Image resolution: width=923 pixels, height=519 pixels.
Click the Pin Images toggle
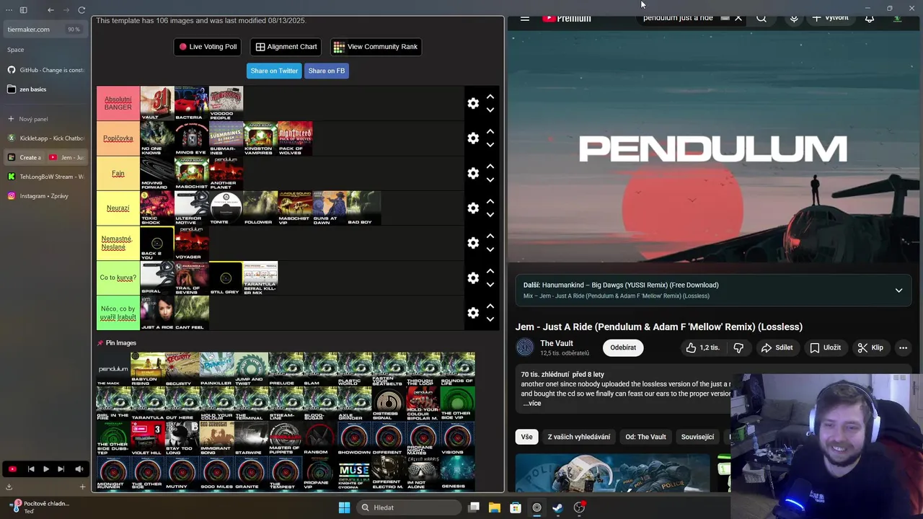coord(116,343)
